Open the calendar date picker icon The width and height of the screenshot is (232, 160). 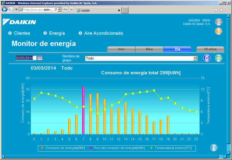(40, 58)
